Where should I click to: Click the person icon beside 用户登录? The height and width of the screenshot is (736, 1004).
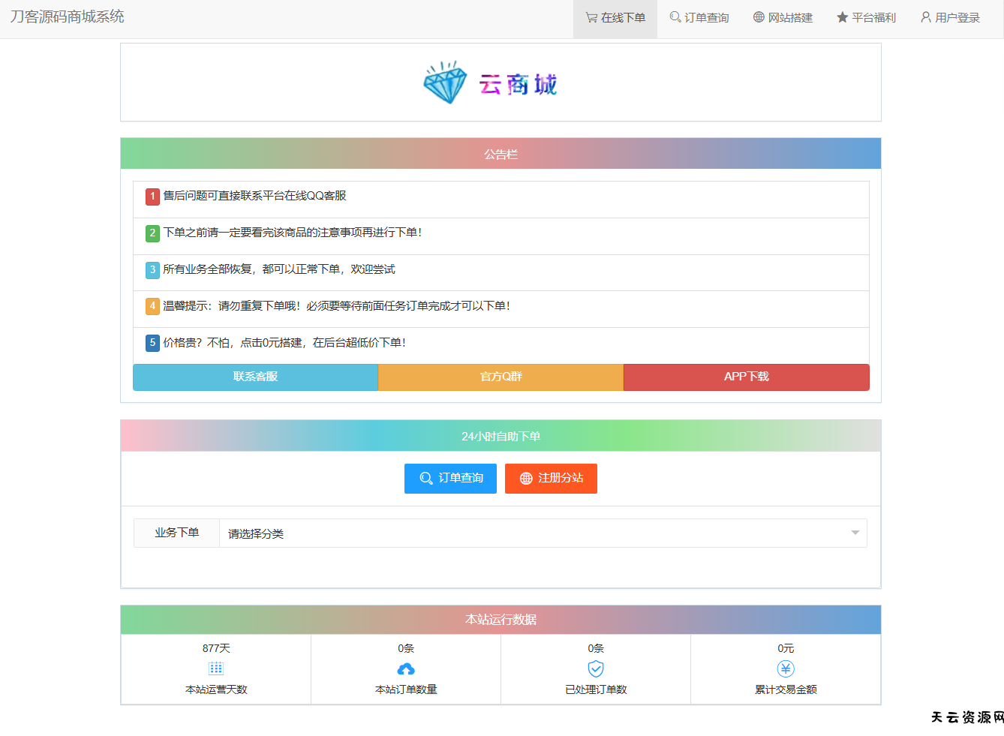[925, 17]
